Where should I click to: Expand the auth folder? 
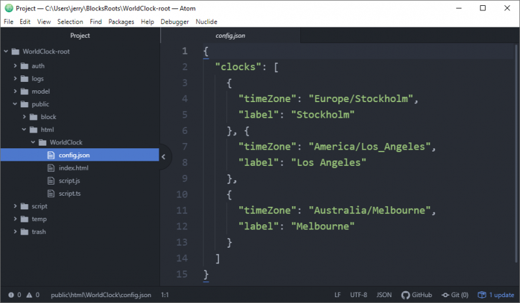pos(15,66)
